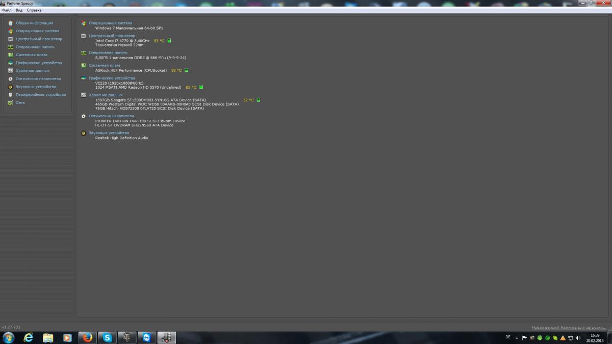Click the green temperature indicator next to 32 °C
Image resolution: width=612 pixels, height=344 pixels.
(x=258, y=100)
